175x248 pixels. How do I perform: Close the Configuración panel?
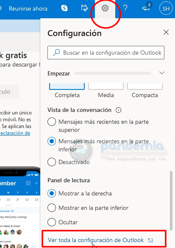click(166, 32)
